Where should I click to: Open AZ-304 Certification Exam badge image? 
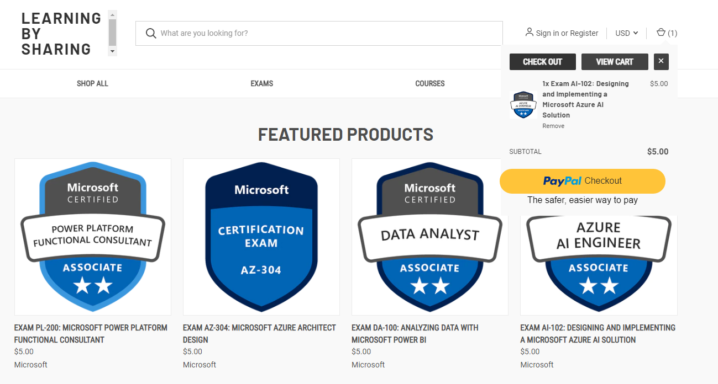pyautogui.click(x=261, y=237)
